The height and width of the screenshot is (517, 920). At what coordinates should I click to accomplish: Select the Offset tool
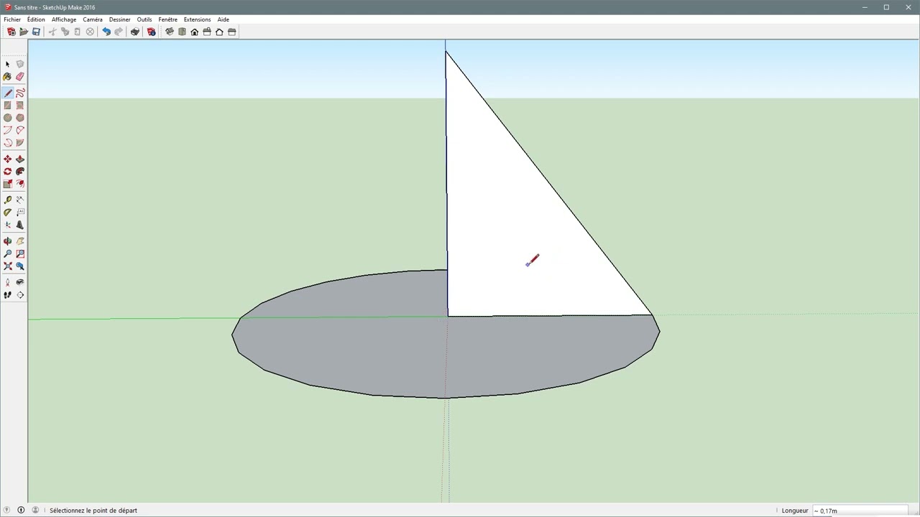[20, 184]
